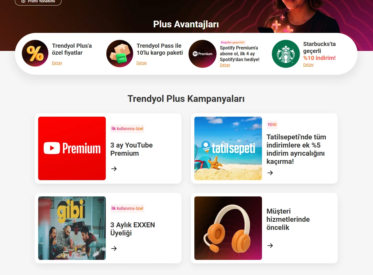
Task: Click the YouTube Premium red thumbnail
Action: (72, 148)
